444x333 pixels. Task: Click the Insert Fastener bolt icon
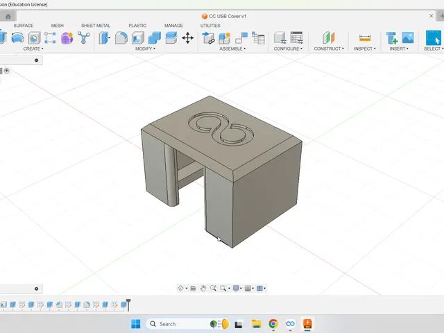tap(391, 37)
